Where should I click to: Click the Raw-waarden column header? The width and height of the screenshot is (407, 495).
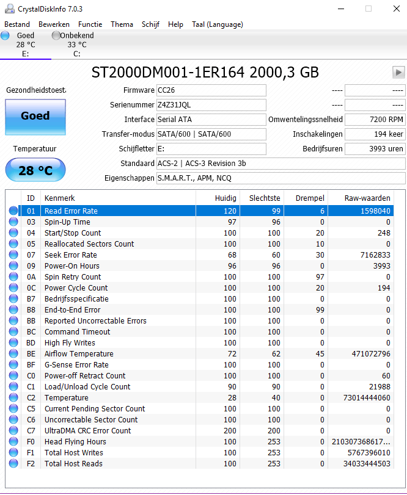361,198
